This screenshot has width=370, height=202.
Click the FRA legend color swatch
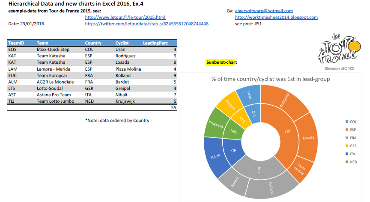tap(346, 138)
